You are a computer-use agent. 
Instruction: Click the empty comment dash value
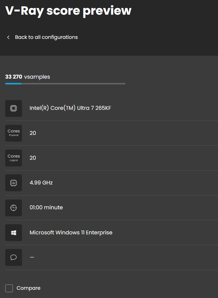point(32,257)
